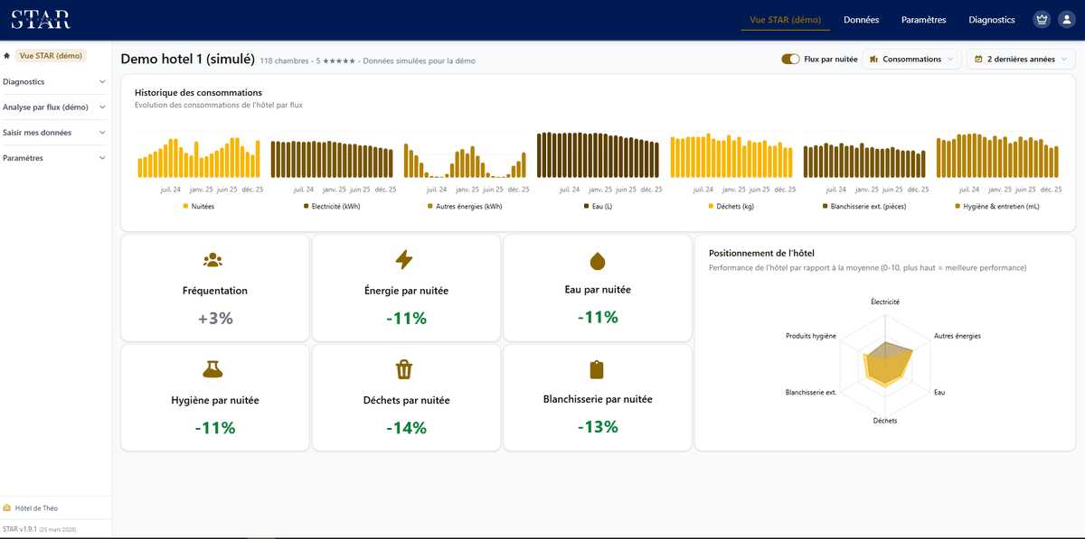Expand Saisir mes données in sidebar
The height and width of the screenshot is (539, 1085).
[x=55, y=133]
